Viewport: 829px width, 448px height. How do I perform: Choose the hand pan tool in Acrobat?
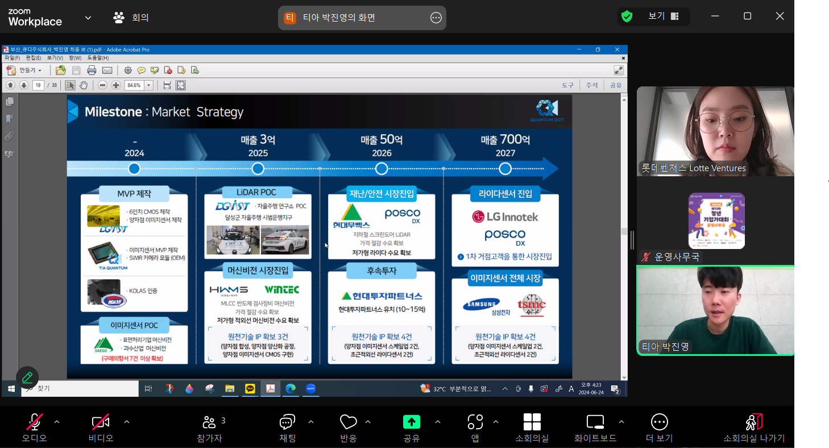tap(84, 85)
